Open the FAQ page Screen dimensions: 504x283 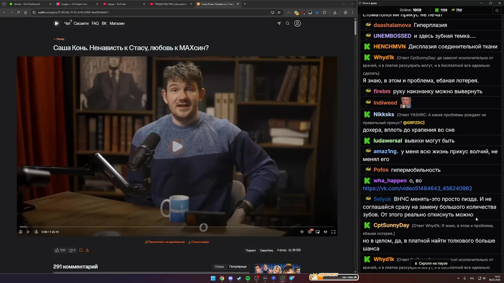(x=95, y=24)
